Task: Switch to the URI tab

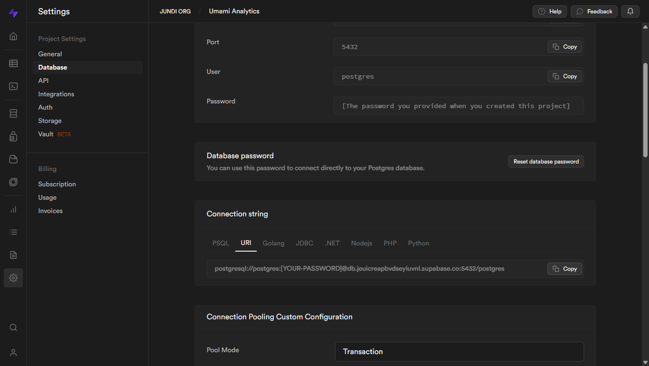Action: point(246,243)
